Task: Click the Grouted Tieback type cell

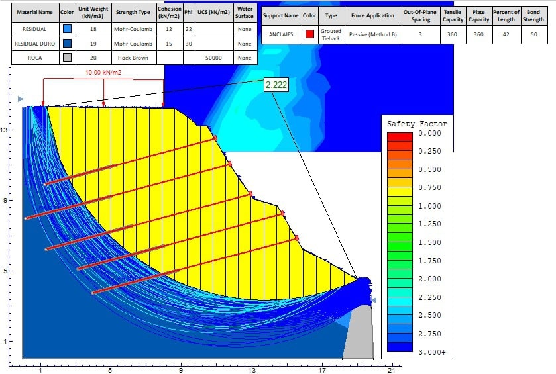Action: point(331,34)
